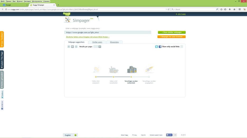This screenshot has height=138, width=247.
Task: Click the factory building step icon
Action: [x=132, y=69]
